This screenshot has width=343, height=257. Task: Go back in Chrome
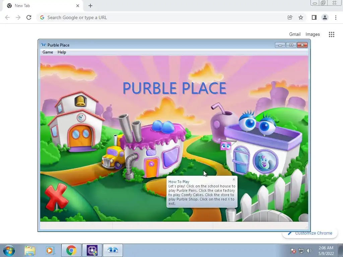pyautogui.click(x=7, y=17)
